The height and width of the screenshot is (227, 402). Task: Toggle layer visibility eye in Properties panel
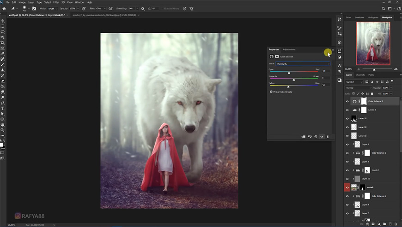tap(322, 137)
